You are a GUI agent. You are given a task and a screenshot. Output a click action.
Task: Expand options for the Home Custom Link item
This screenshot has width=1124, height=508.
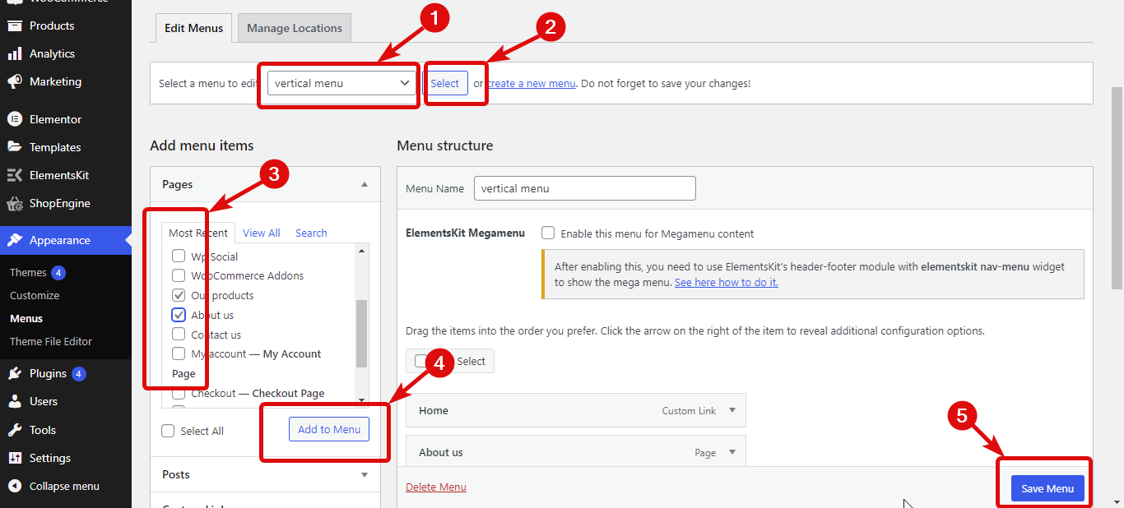click(x=731, y=410)
